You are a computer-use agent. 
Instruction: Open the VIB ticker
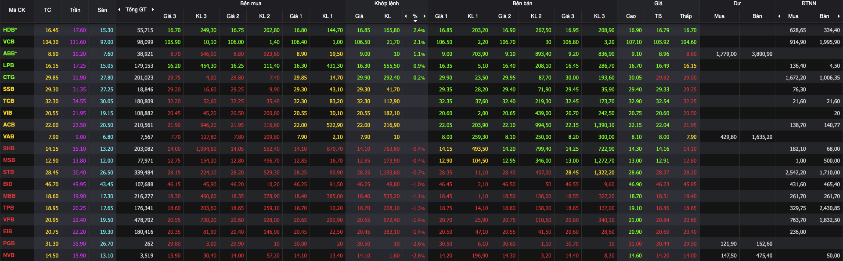click(8, 113)
